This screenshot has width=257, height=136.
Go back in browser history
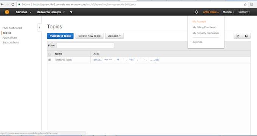tap(2, 5)
